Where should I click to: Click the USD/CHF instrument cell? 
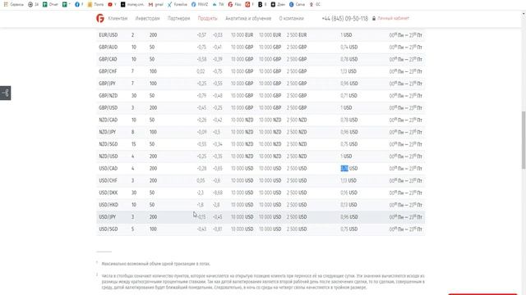(x=108, y=180)
